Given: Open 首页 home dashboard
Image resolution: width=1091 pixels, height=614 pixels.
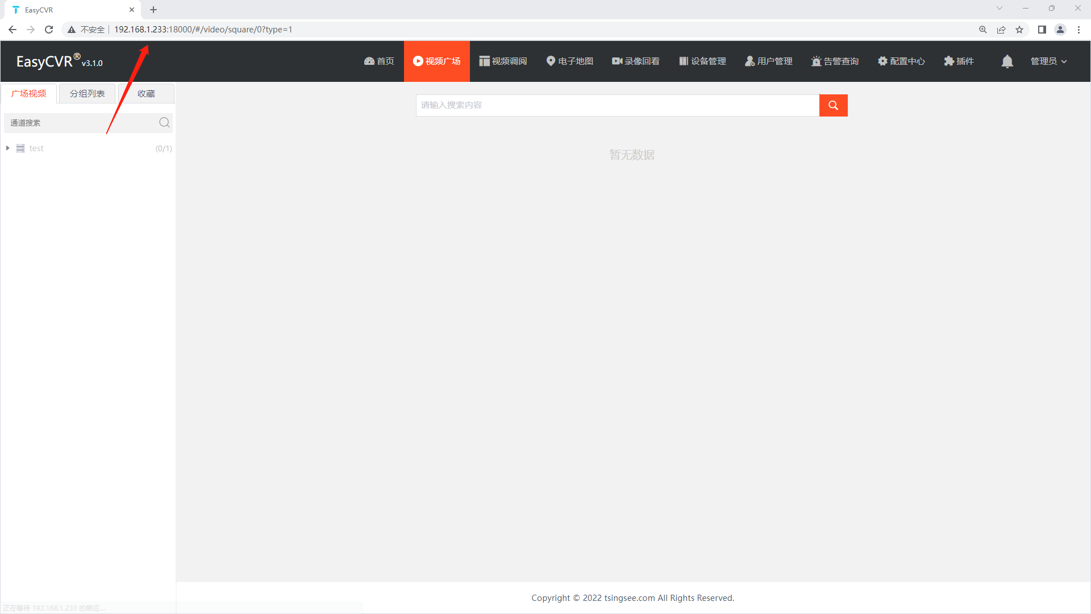Looking at the screenshot, I should (x=379, y=61).
